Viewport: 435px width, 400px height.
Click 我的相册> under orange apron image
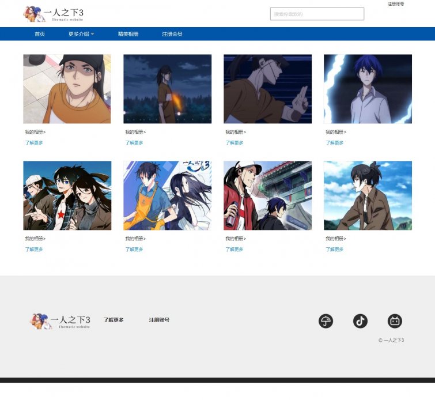[x=135, y=239]
